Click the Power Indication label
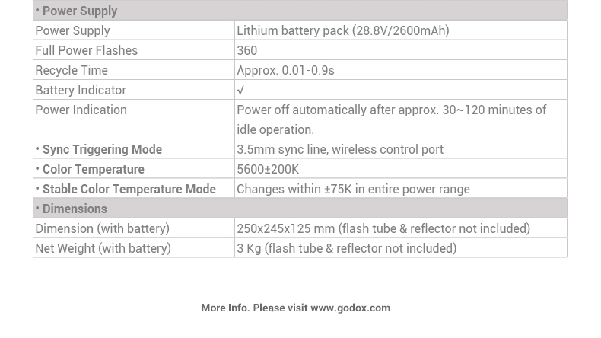 pos(81,110)
